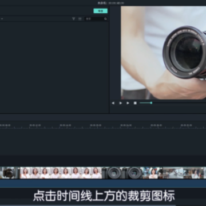Click the magnifier search icon
The image size is (206, 206).
(105, 19)
